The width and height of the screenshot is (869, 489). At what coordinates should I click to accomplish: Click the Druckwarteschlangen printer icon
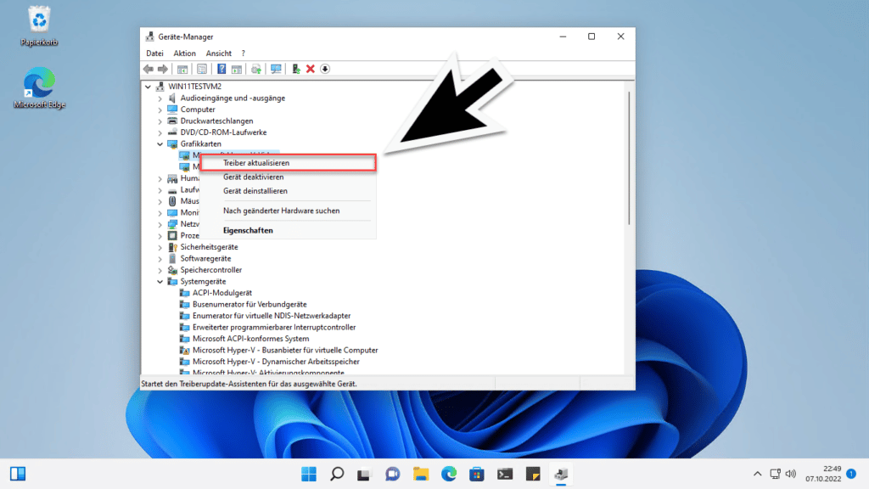pos(172,121)
